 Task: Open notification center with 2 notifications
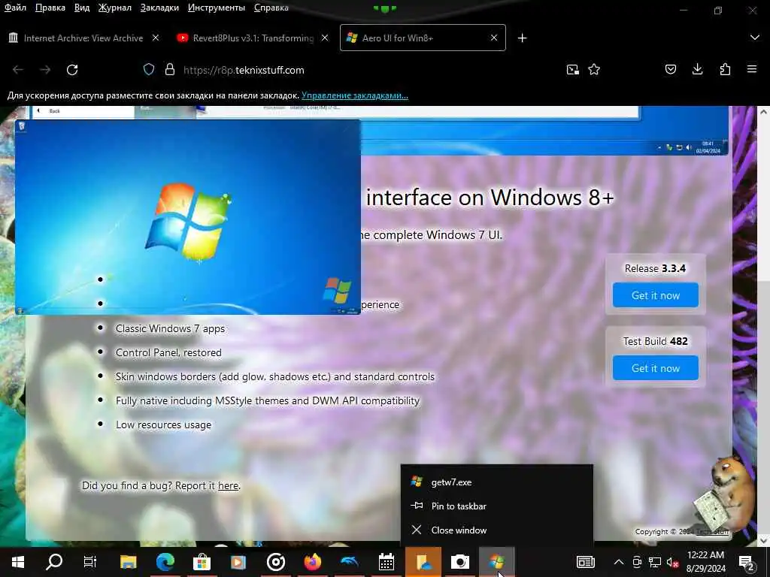[x=747, y=562]
